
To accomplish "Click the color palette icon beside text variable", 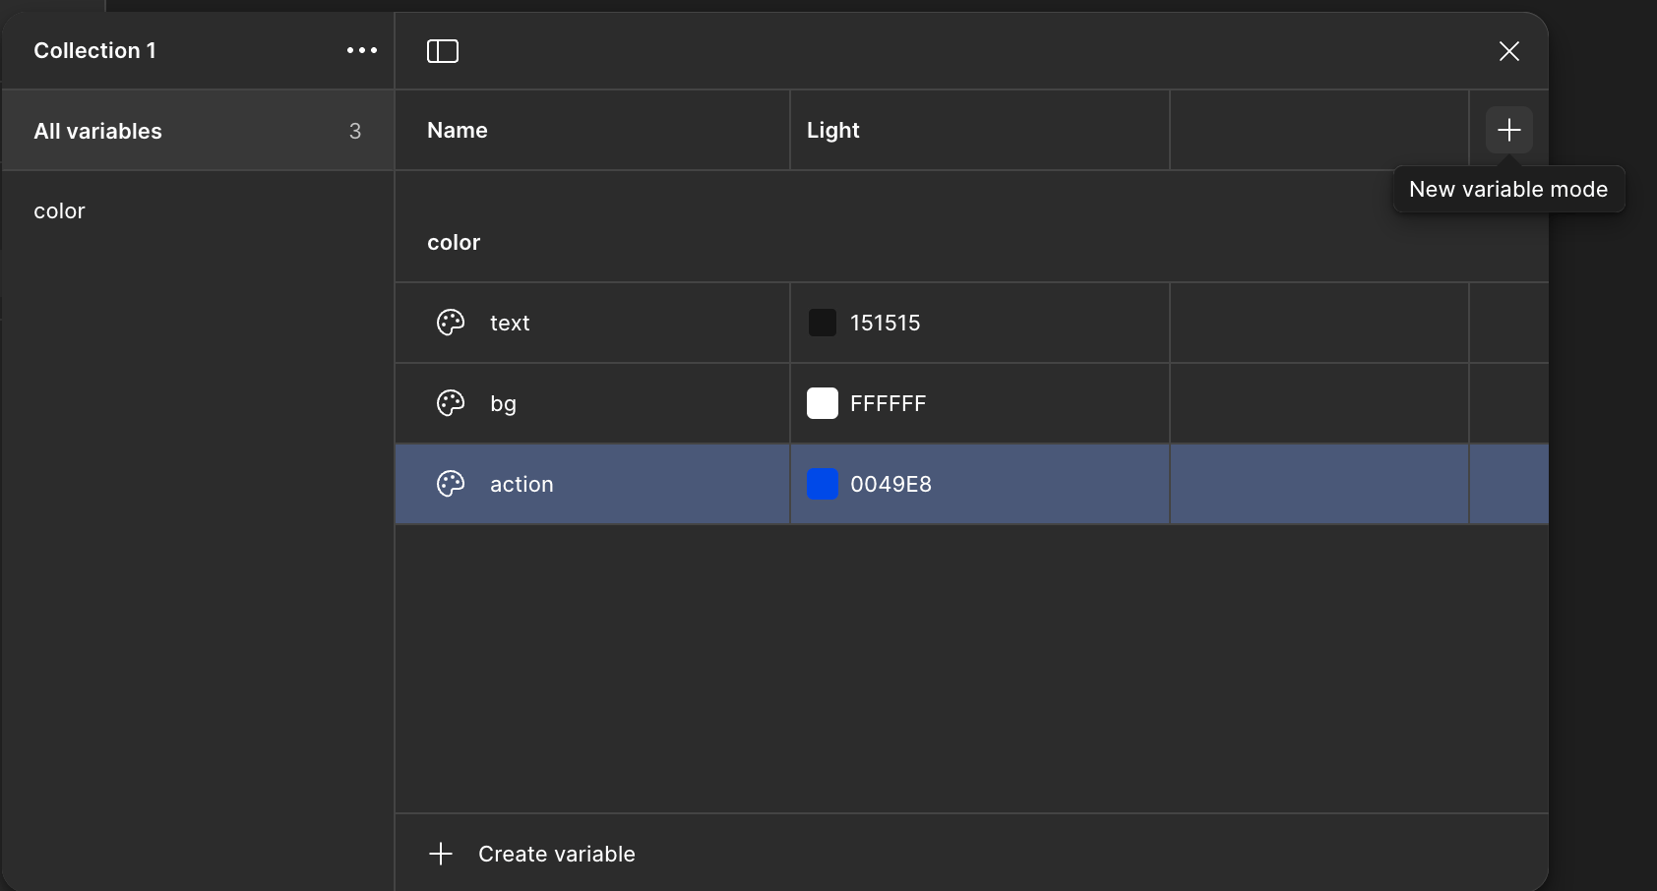I will [x=451, y=323].
